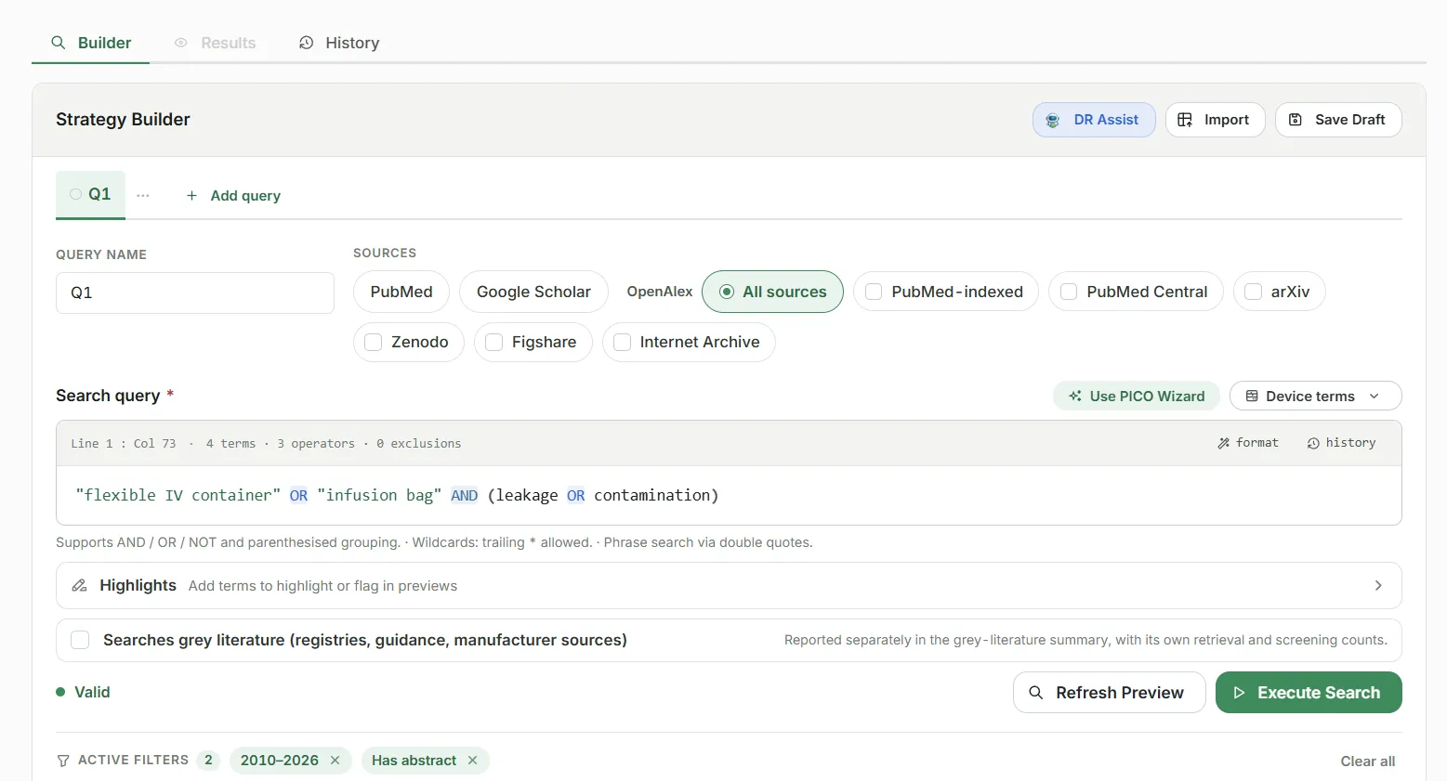Viewport: 1447px width, 781px height.
Task: Open Q1 tab options ellipsis
Action: coord(143,195)
